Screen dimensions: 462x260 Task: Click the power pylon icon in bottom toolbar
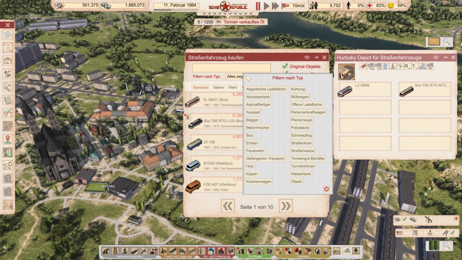[x=202, y=250]
